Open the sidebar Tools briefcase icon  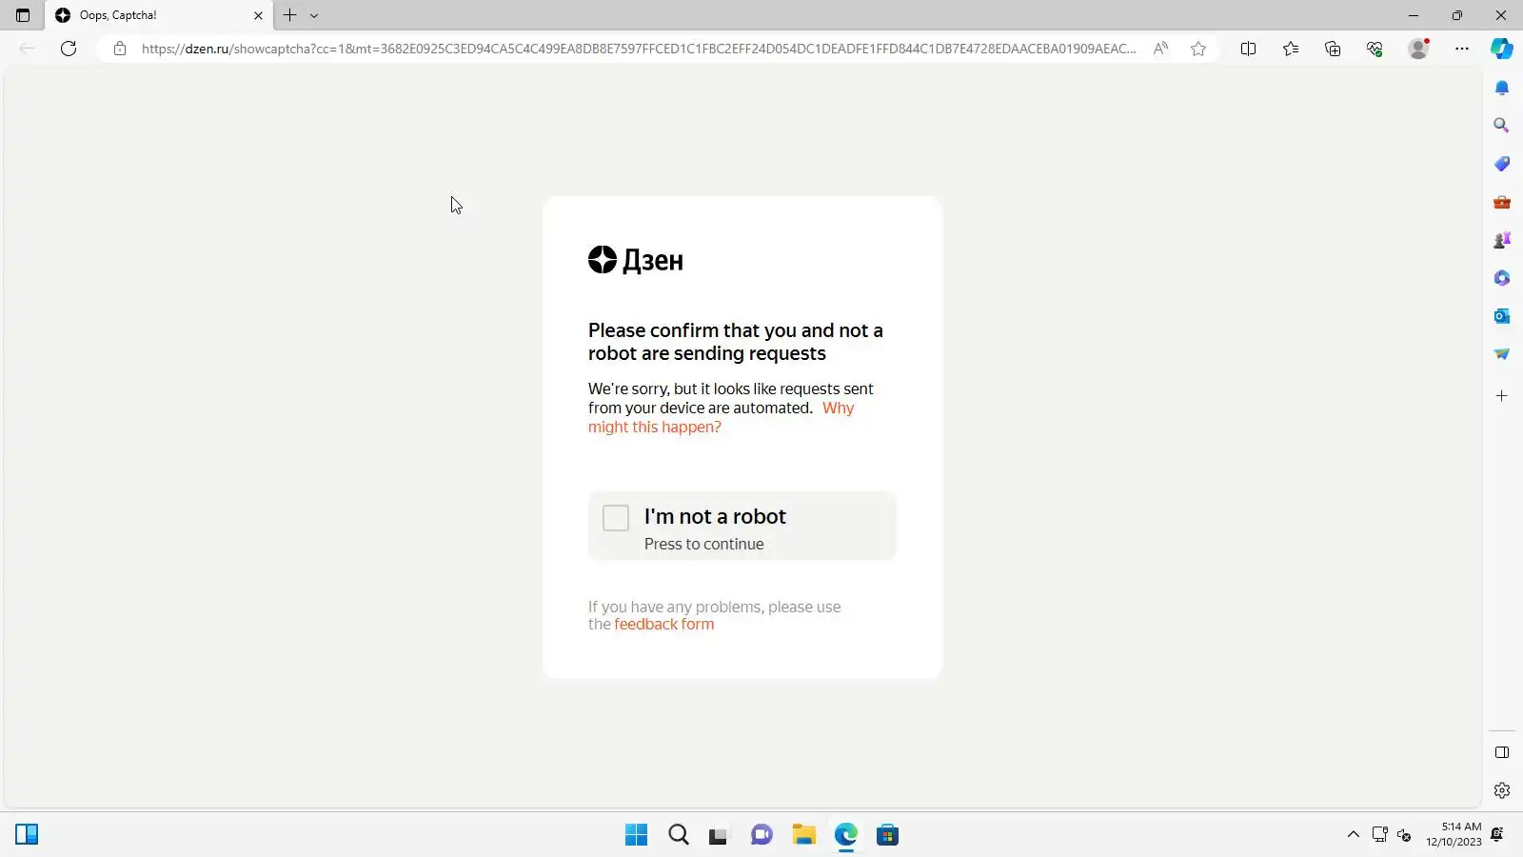(1502, 202)
